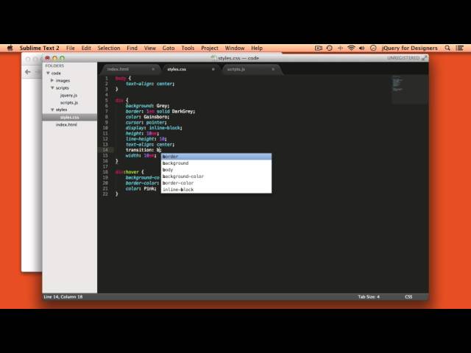Open the Window menu
The image size is (471, 353).
[235, 48]
